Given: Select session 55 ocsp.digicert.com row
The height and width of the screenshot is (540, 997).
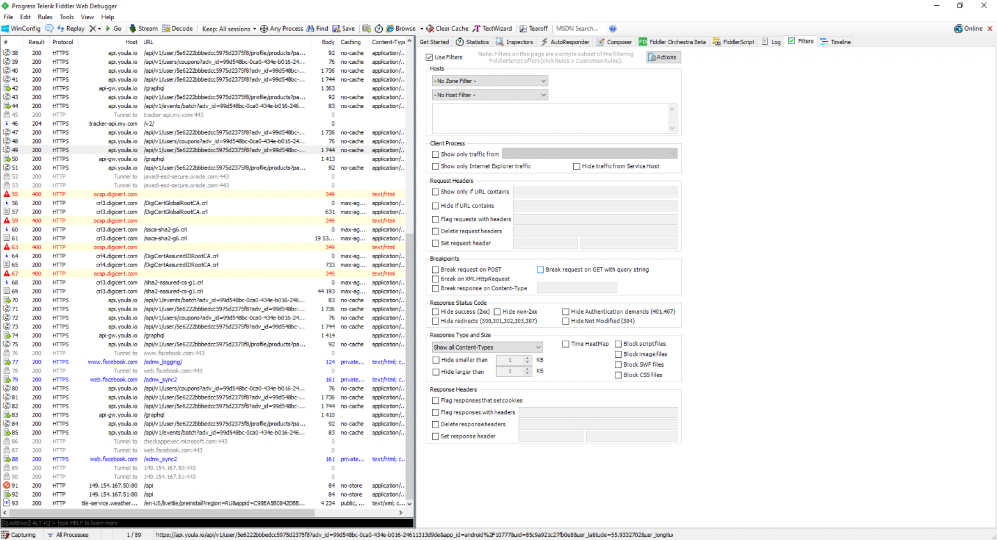Looking at the screenshot, I should pos(205,194).
